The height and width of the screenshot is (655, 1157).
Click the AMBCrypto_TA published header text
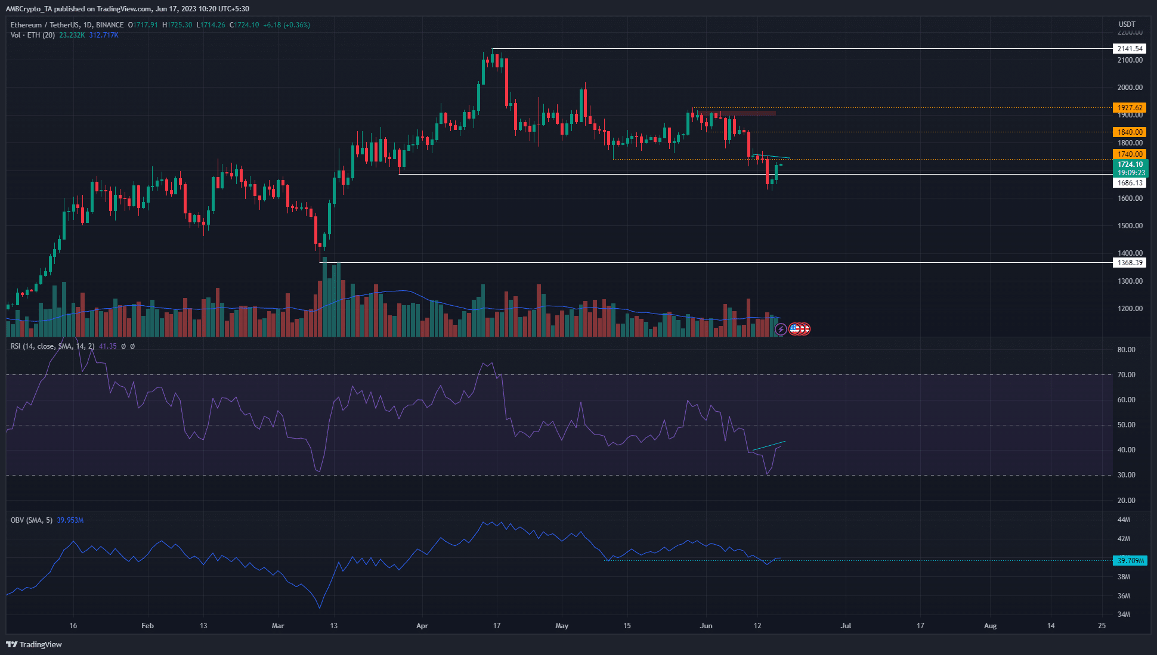point(127,9)
